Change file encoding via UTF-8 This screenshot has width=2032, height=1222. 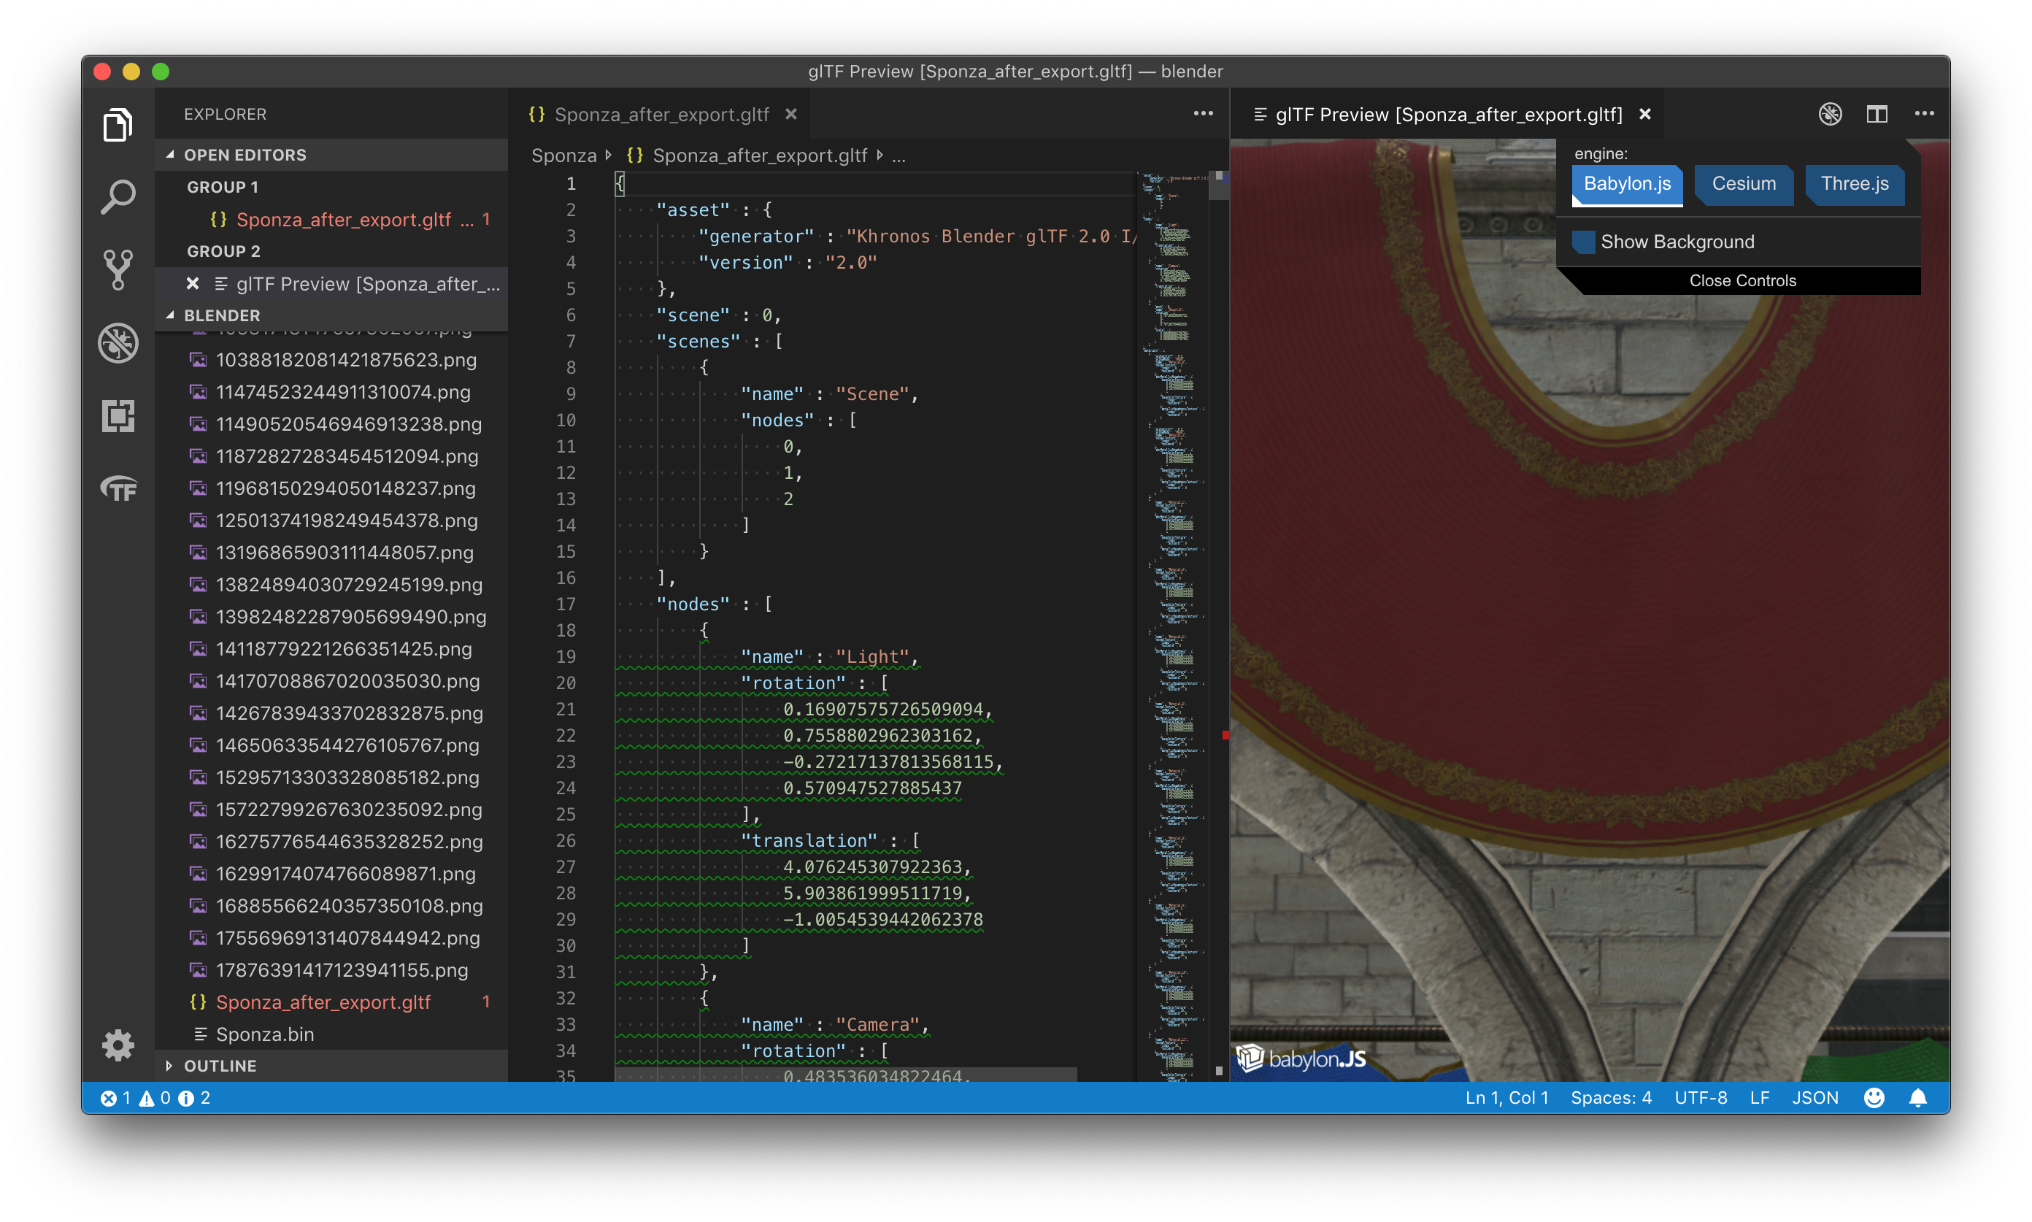tap(1700, 1098)
